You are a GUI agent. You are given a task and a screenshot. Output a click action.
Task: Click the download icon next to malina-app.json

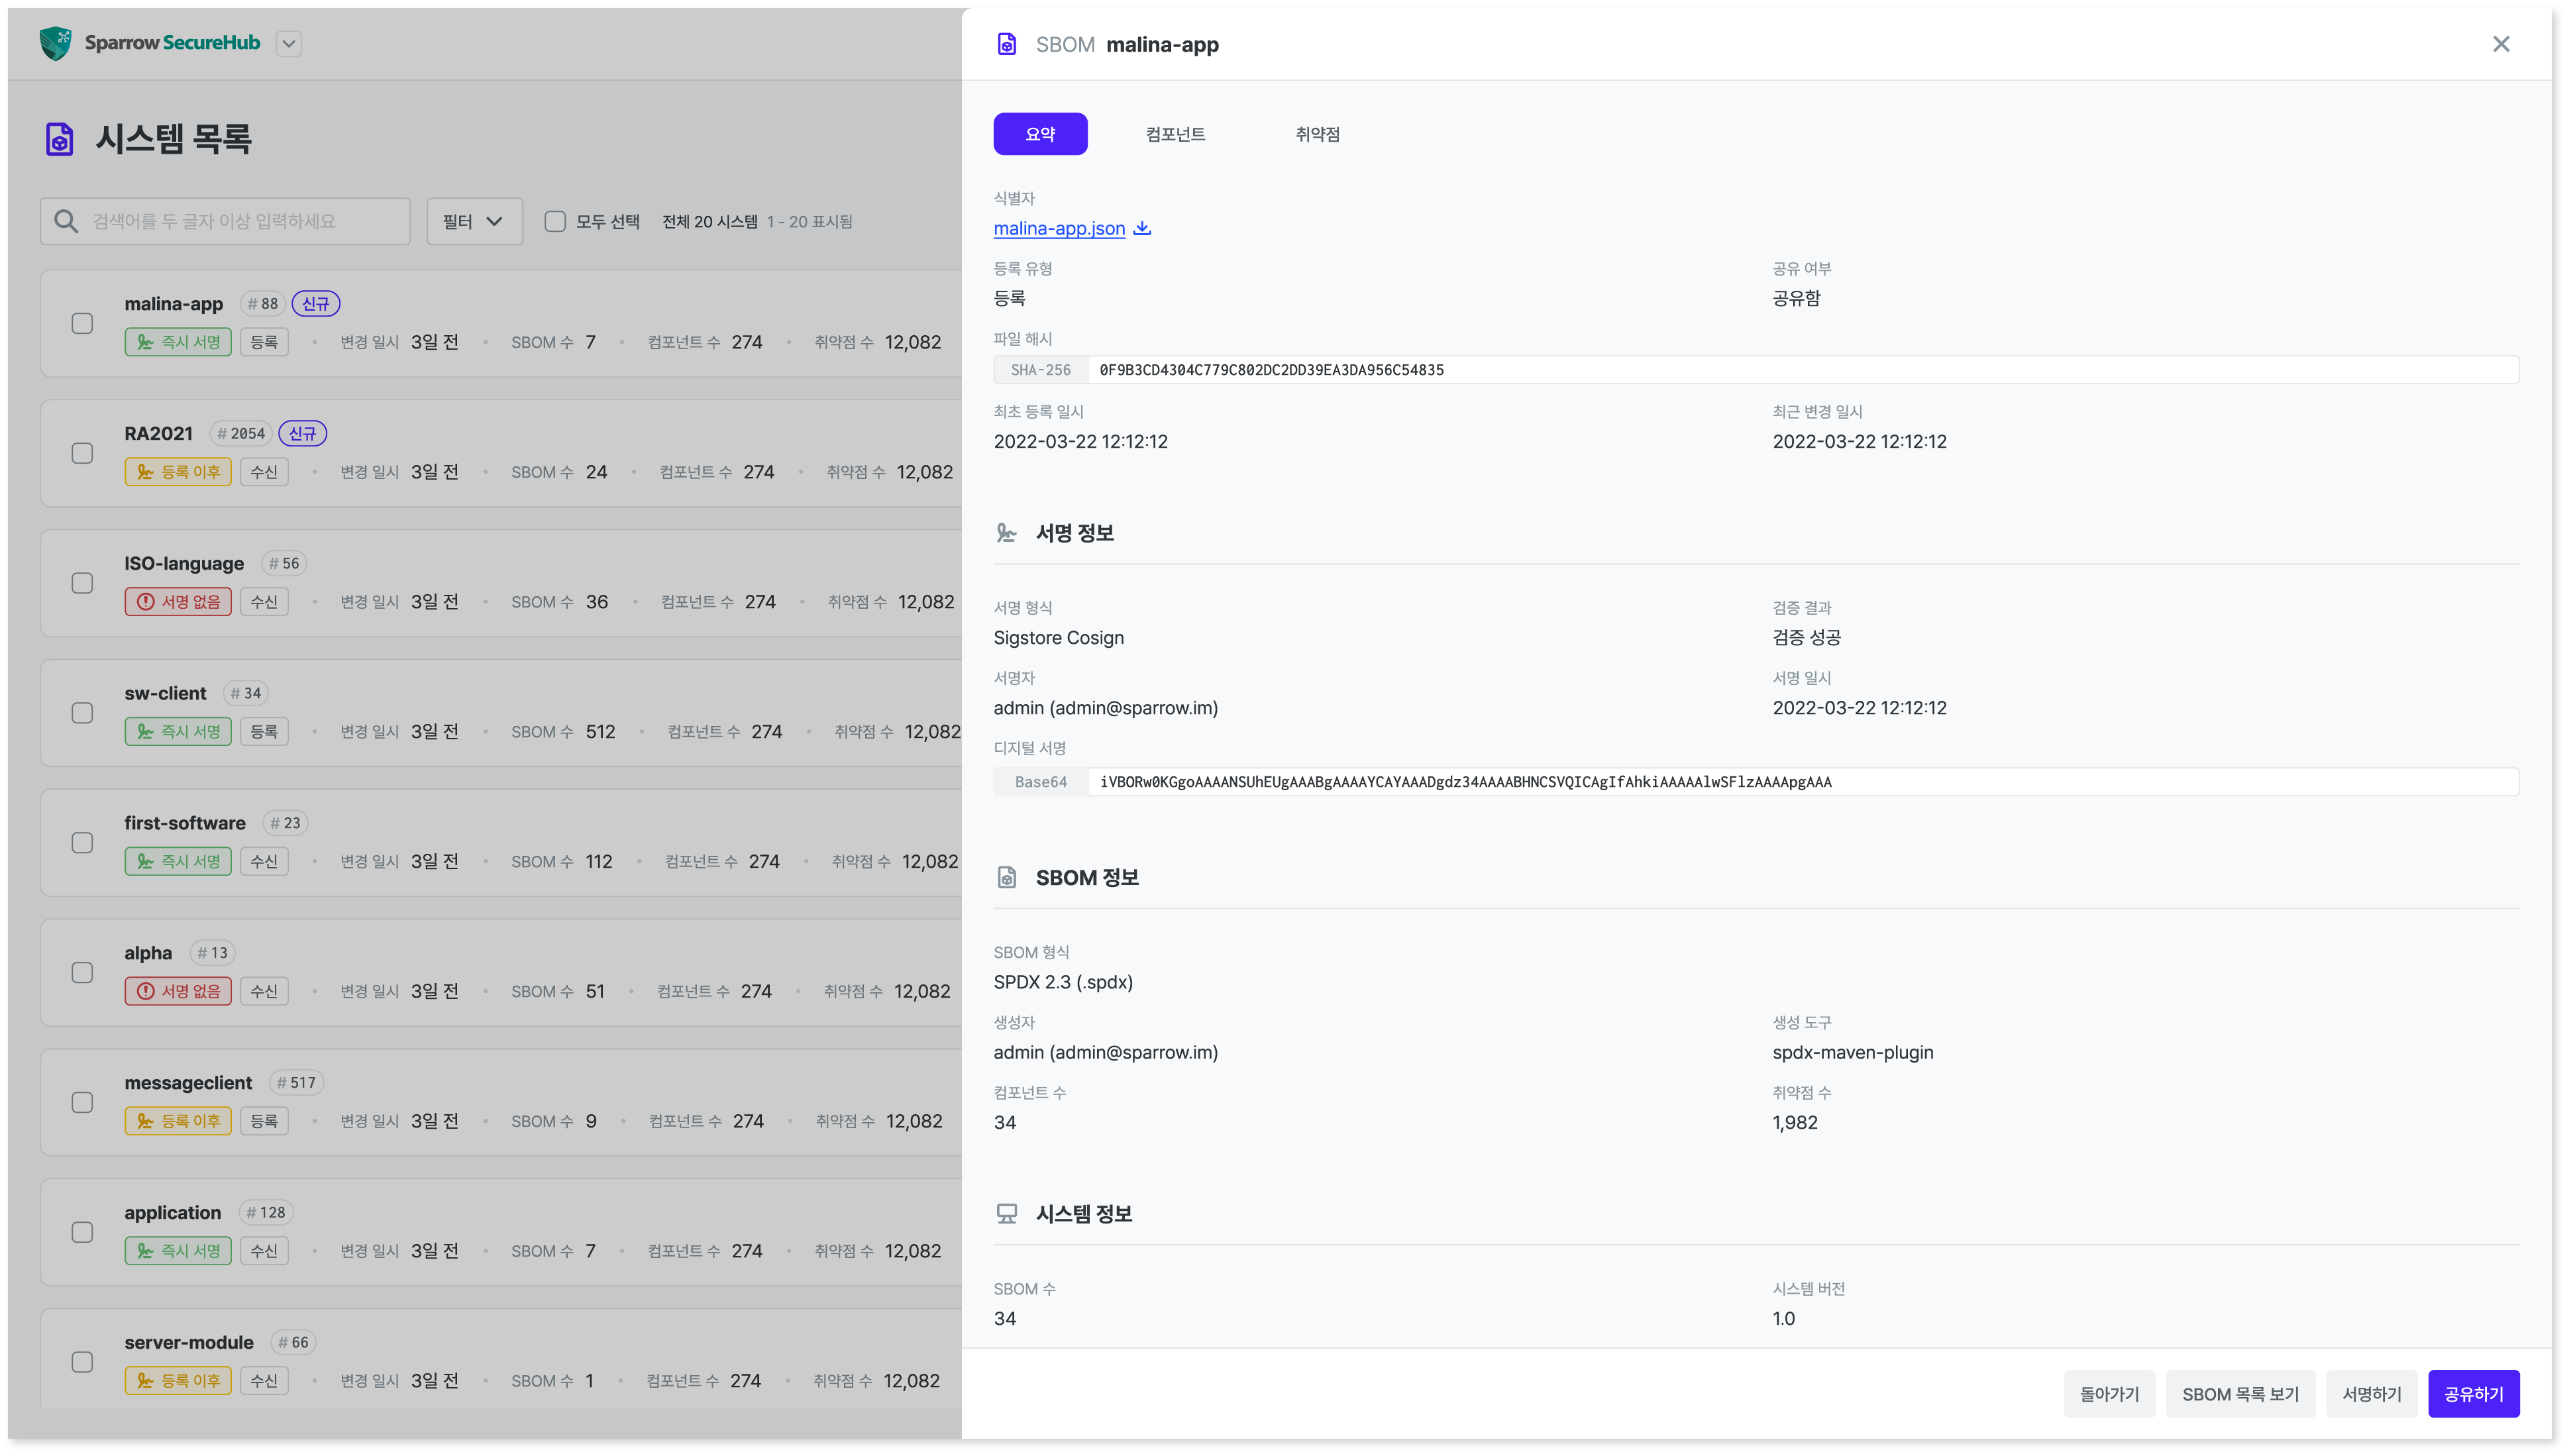click(x=1142, y=228)
